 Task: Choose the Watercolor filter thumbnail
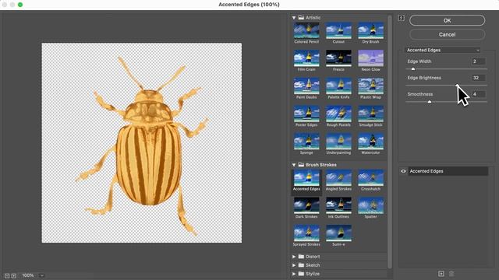(371, 142)
